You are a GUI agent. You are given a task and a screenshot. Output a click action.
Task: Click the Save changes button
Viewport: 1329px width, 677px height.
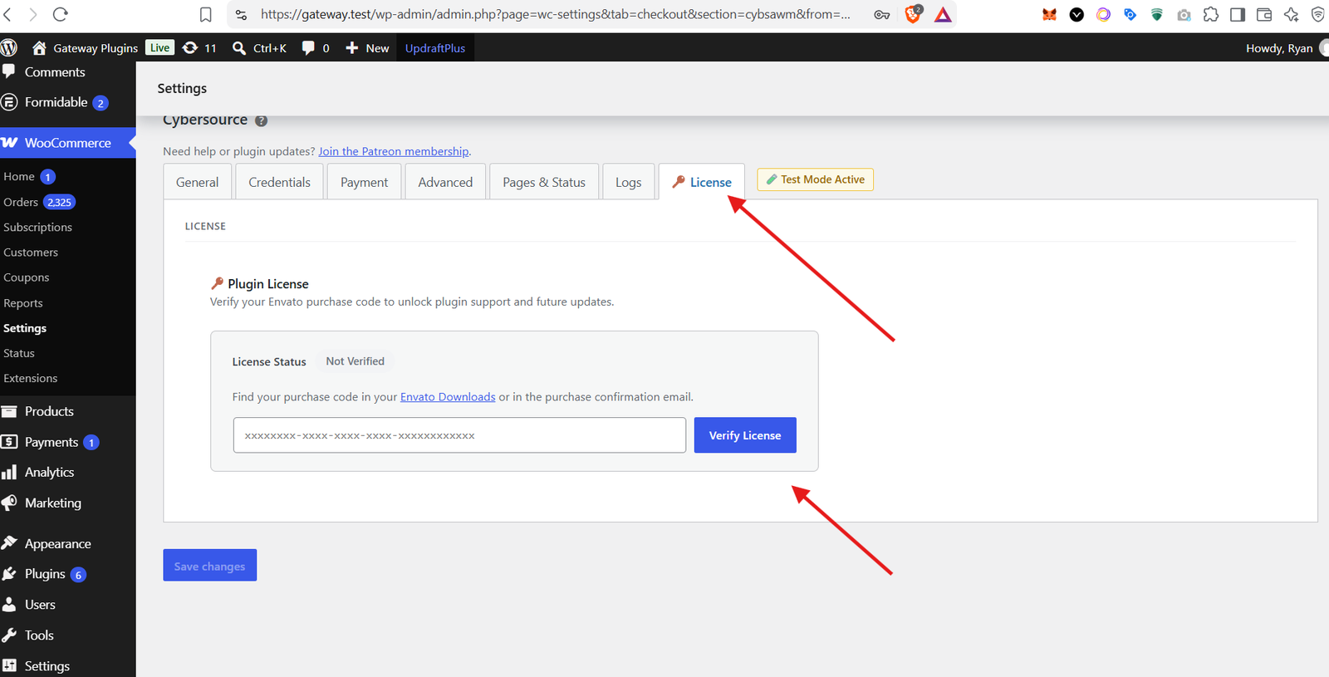pos(209,565)
